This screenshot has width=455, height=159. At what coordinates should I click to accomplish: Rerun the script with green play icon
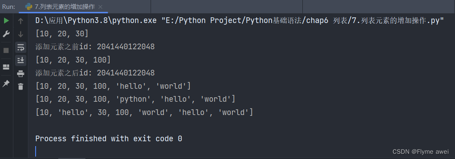point(6,21)
